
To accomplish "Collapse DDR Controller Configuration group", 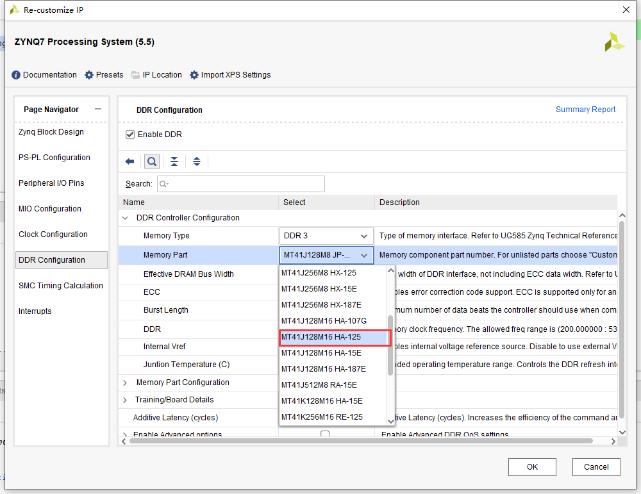I will pos(125,218).
